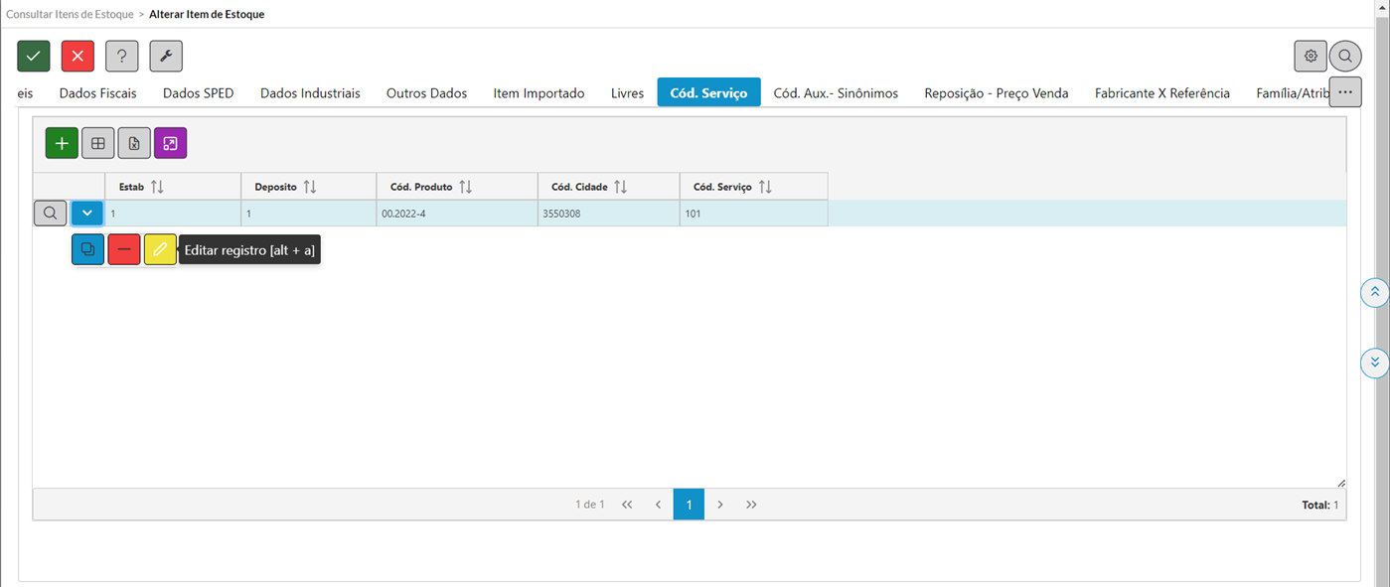Screen dimensions: 1390x587
Task: Open row details with the magnifier button
Action: click(x=51, y=213)
